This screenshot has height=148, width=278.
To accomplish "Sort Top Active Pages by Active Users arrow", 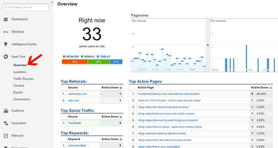I will [x=270, y=87].
